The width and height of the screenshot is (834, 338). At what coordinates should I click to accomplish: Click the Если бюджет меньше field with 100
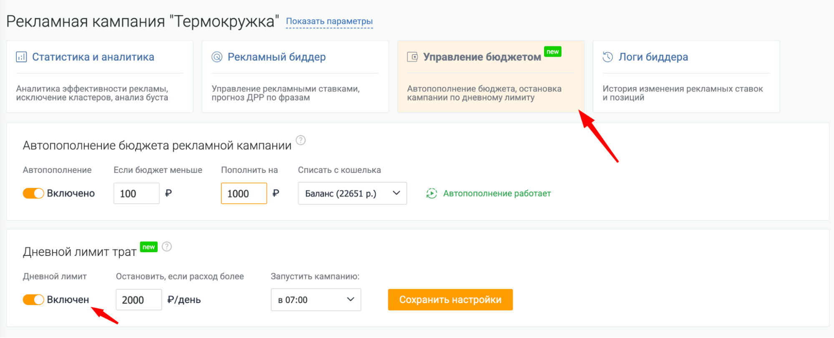coord(136,193)
